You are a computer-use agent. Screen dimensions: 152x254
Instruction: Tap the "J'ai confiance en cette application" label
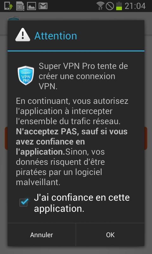[x=82, y=203]
